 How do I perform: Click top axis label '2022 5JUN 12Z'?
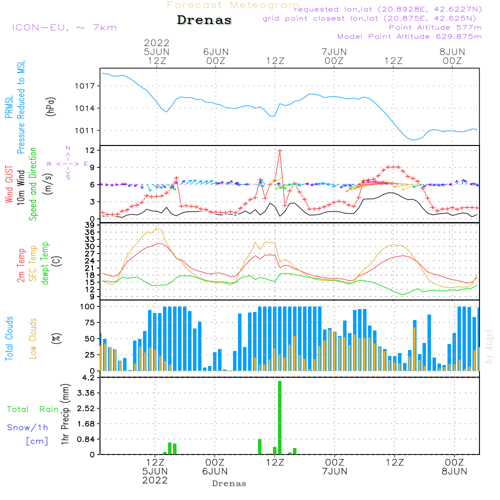click(156, 51)
